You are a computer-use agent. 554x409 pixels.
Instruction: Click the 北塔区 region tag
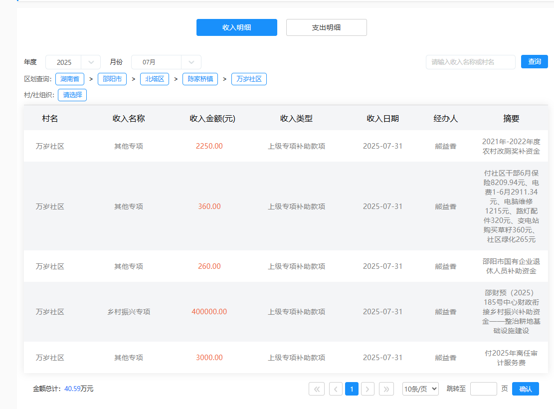(x=155, y=79)
